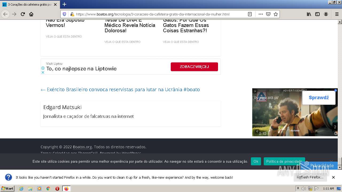Toggle reader view icon

250,14
